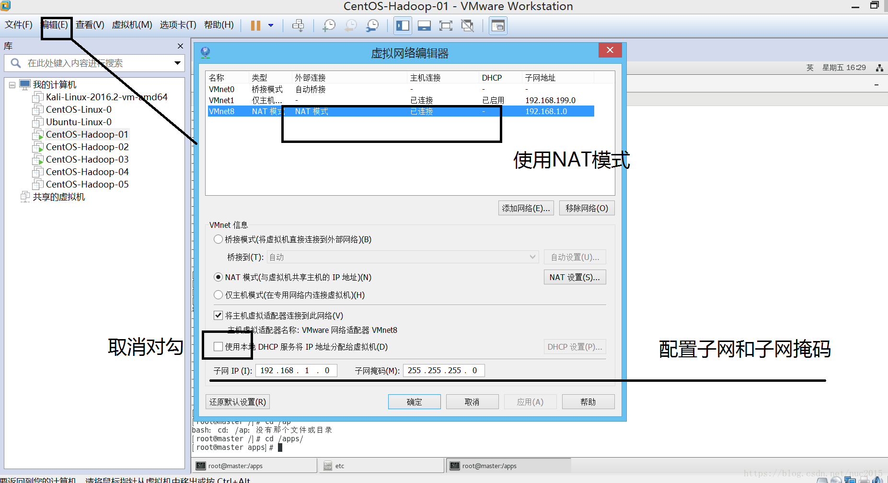Screen dimensions: 888x483
Task: Click the 移除网络(O) button
Action: (587, 208)
